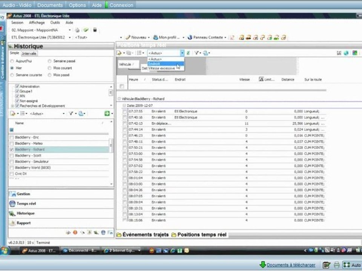Choose <Astus> entry in the open dropdown list
The image size is (362, 271).
pyautogui.click(x=166, y=59)
